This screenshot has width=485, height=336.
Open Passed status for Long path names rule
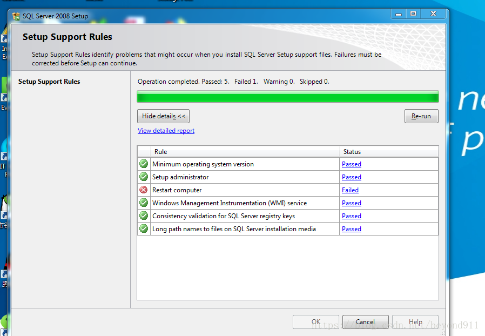click(352, 229)
